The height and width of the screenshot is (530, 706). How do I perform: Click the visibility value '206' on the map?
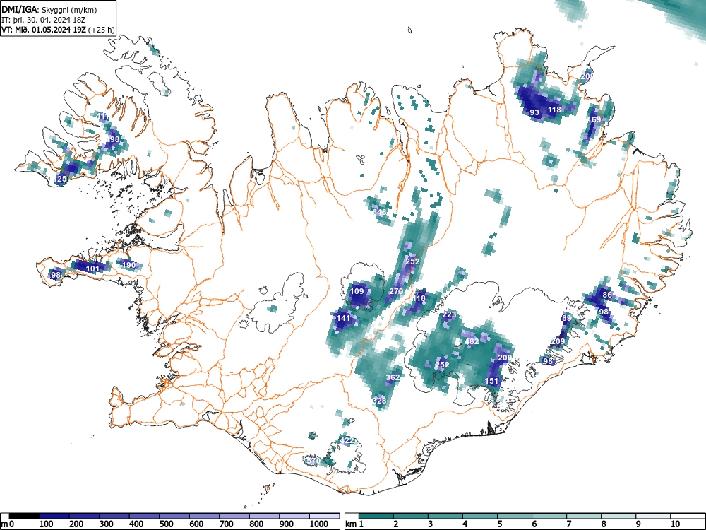[505, 358]
